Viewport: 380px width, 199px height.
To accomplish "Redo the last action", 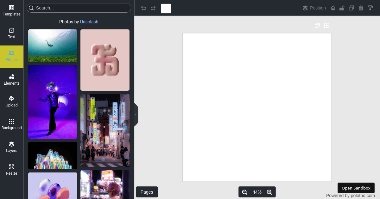I will [x=153, y=8].
